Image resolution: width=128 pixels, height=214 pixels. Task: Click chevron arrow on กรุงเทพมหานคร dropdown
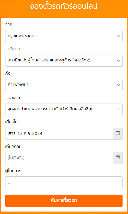(118, 36)
